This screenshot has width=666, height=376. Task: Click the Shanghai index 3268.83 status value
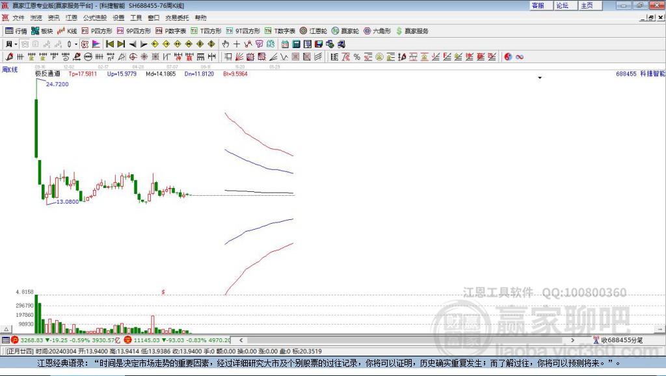32,340
